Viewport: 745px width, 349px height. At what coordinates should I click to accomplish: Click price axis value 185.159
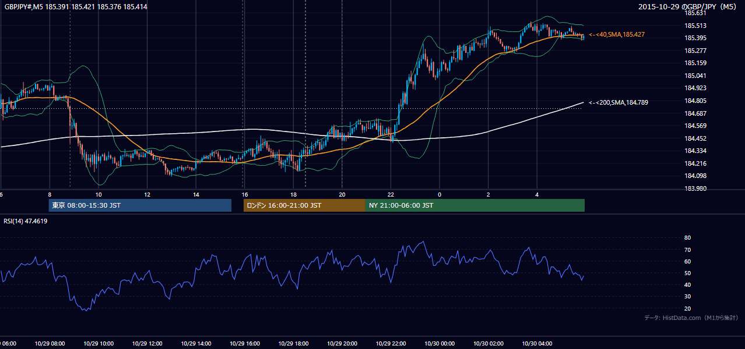tap(695, 63)
